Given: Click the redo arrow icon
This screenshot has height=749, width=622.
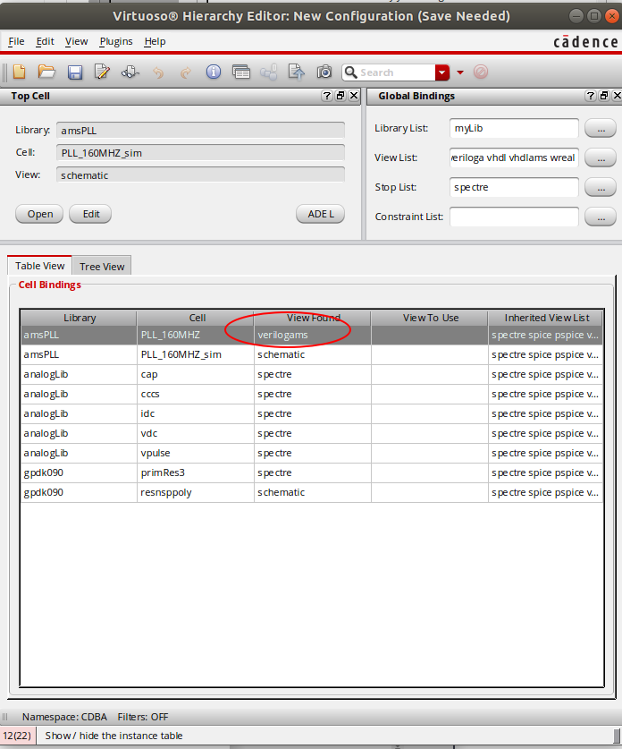Looking at the screenshot, I should tap(186, 72).
